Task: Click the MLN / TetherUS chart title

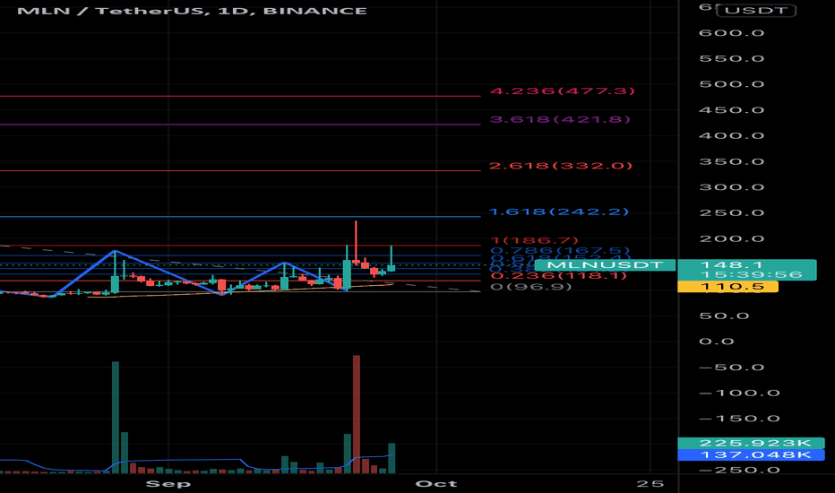Action: (192, 11)
